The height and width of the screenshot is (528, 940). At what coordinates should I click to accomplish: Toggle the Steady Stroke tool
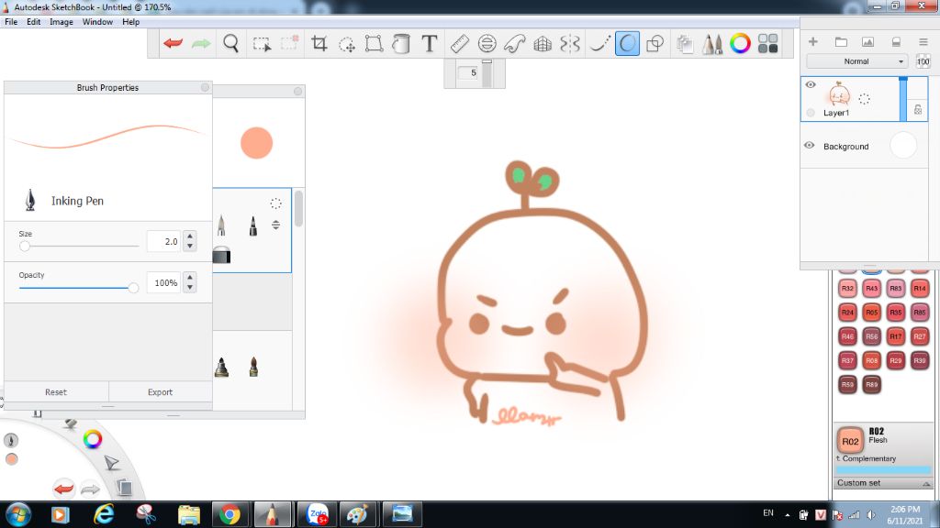click(x=599, y=43)
